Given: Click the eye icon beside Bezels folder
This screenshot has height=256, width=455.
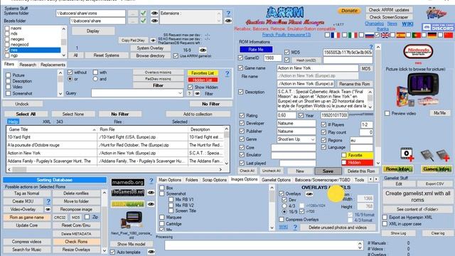Looking at the screenshot, I should [154, 21].
